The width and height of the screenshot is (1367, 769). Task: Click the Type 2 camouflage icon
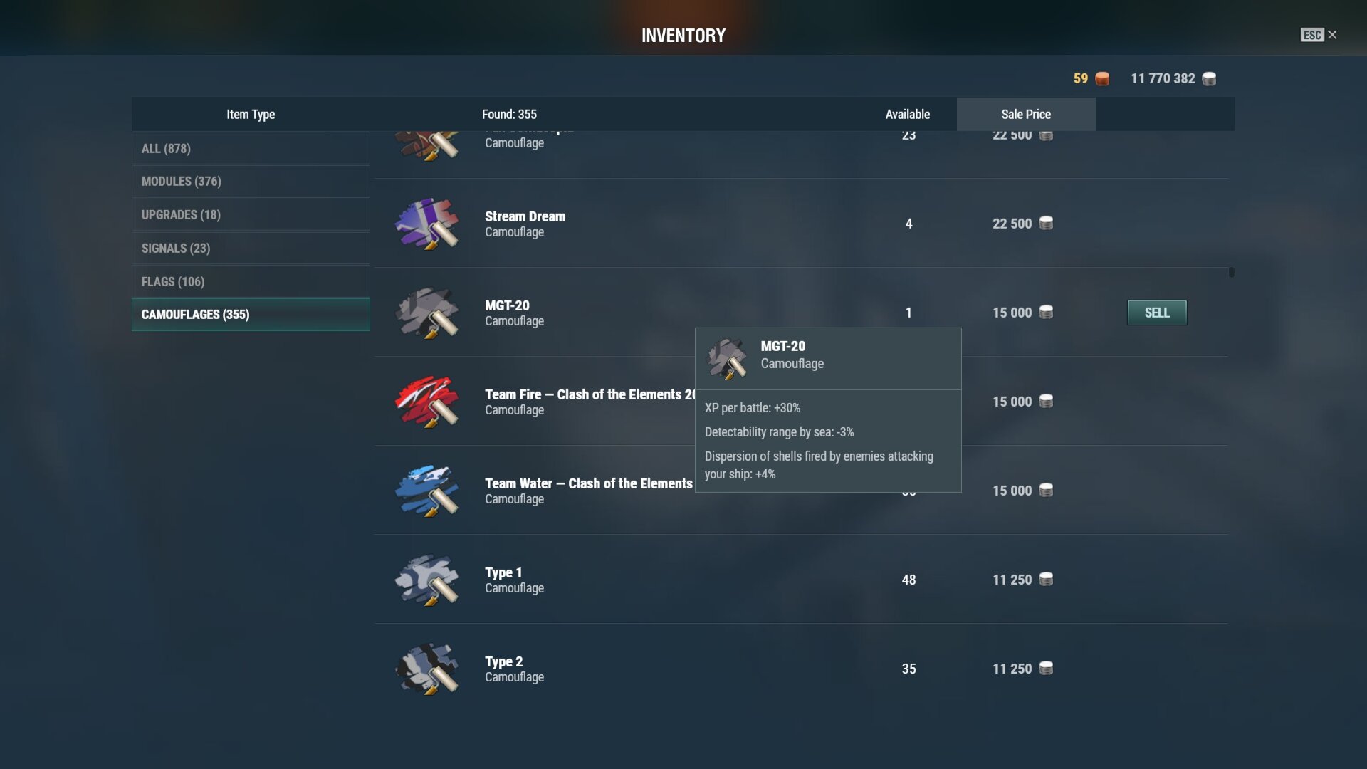pos(427,669)
